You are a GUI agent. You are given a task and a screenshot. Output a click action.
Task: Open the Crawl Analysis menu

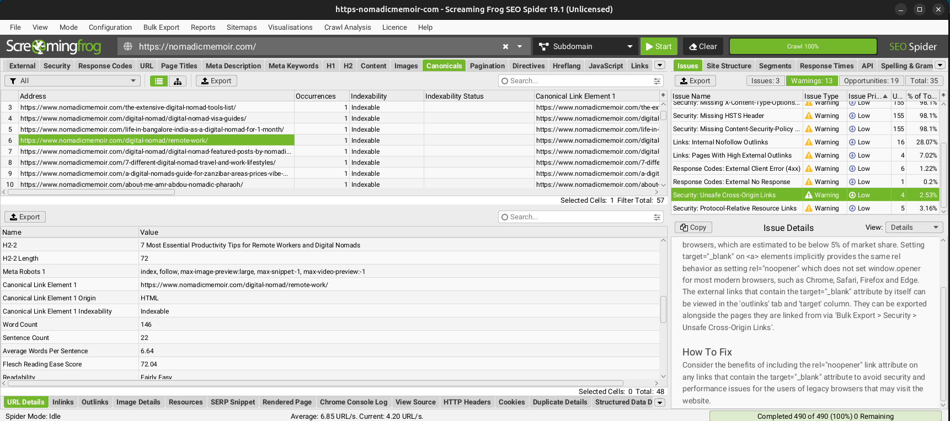point(348,27)
